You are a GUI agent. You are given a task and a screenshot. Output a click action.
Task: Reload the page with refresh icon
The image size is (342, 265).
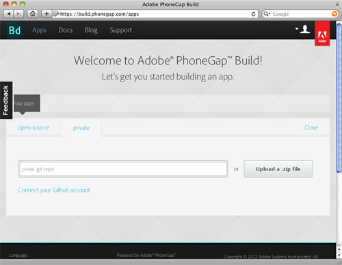click(253, 14)
